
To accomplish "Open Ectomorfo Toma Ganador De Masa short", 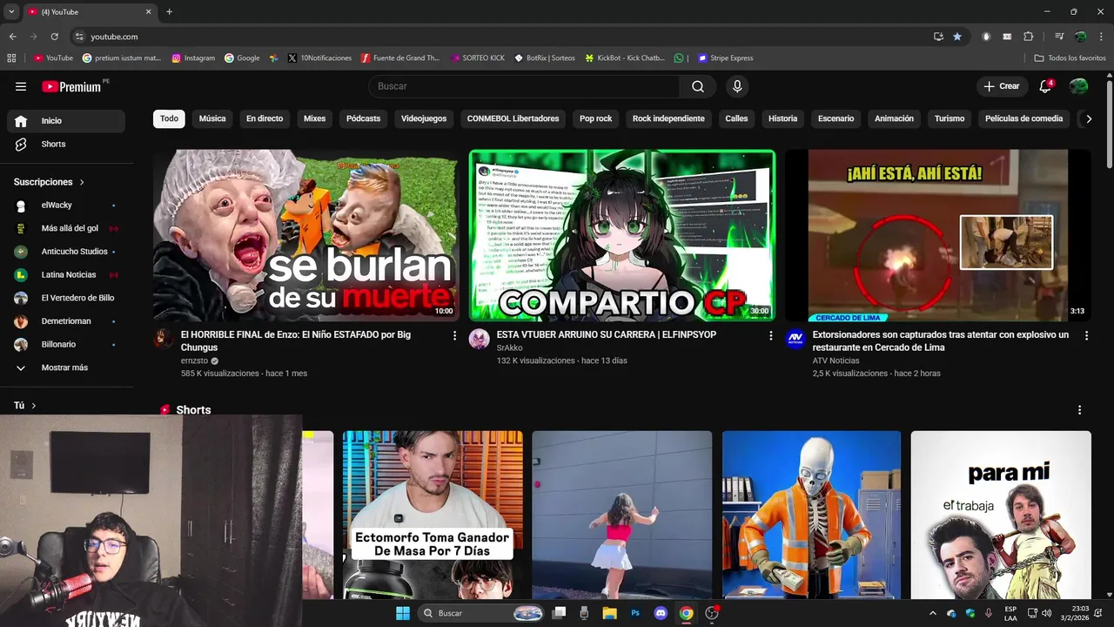I will coord(433,515).
